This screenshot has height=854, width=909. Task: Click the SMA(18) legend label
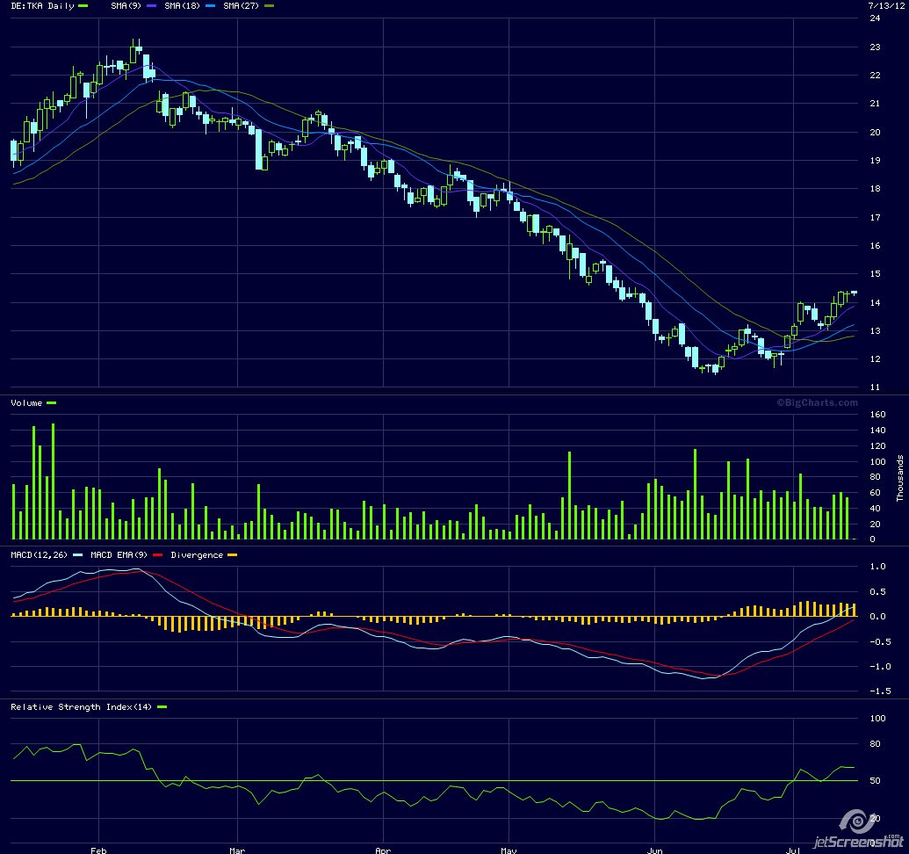(182, 6)
